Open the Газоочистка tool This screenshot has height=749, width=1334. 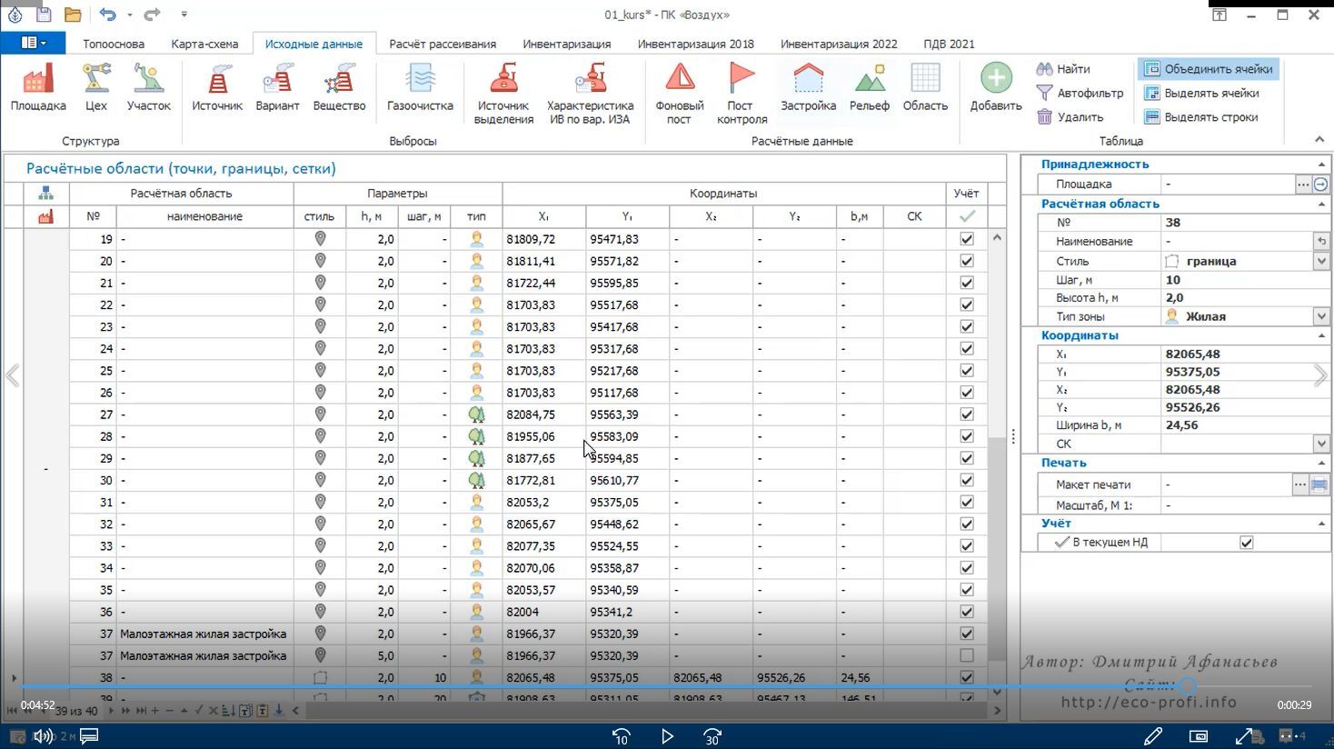point(420,87)
